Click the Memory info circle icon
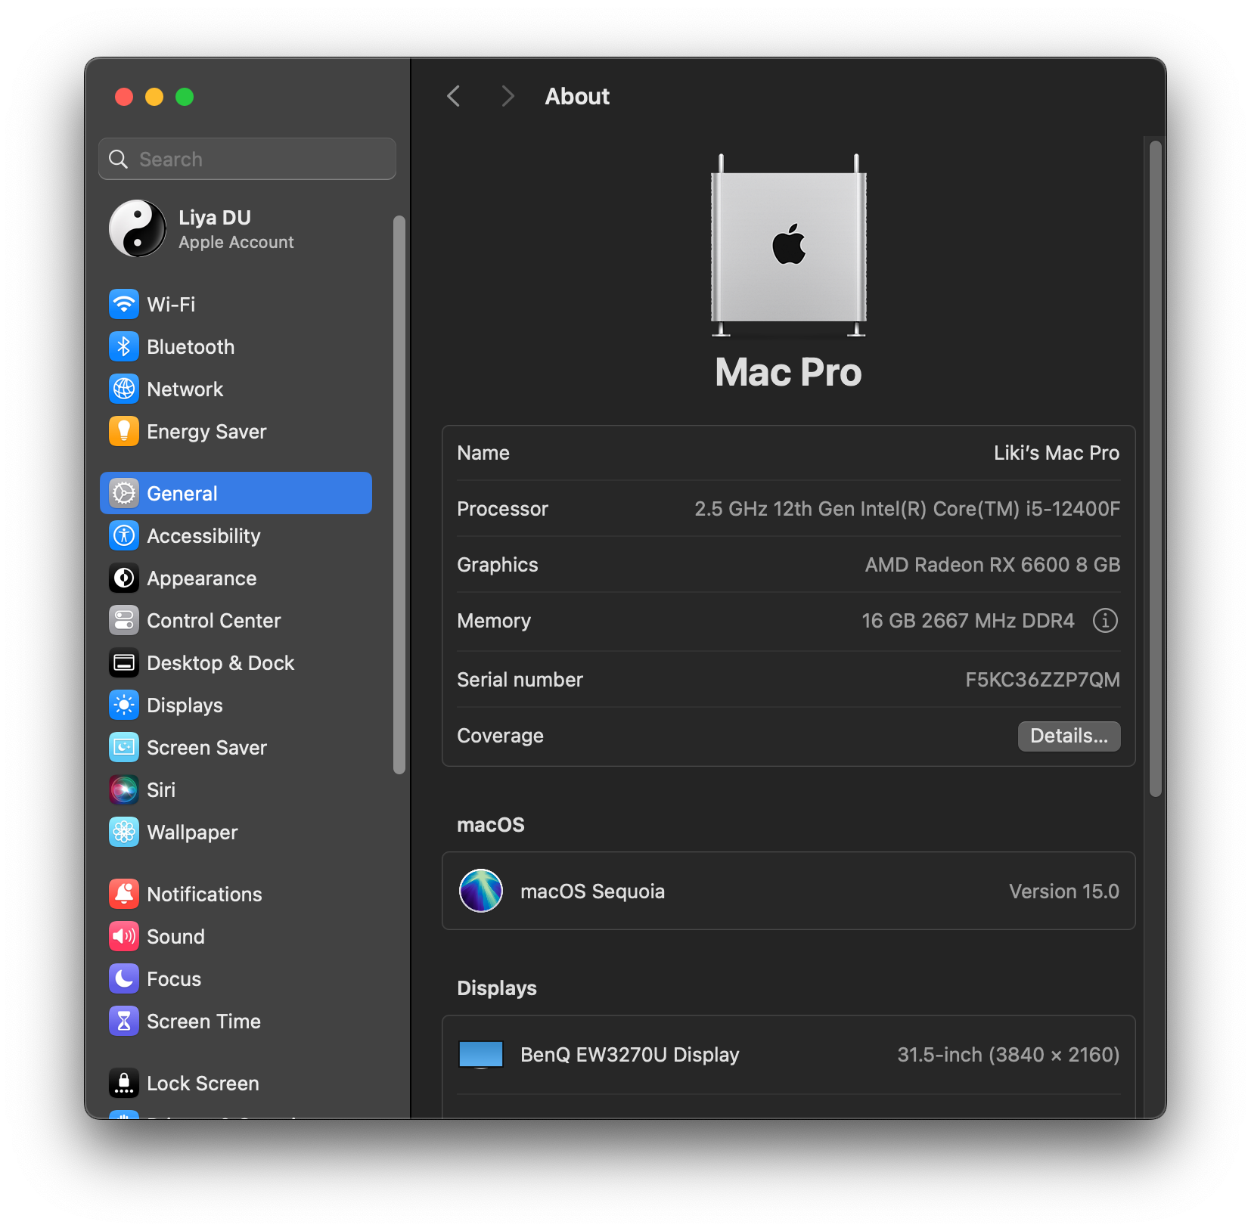The image size is (1251, 1231). [x=1105, y=621]
